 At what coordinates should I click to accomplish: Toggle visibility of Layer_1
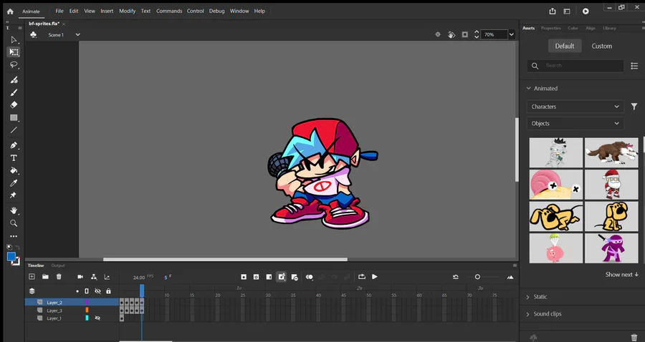coord(97,318)
